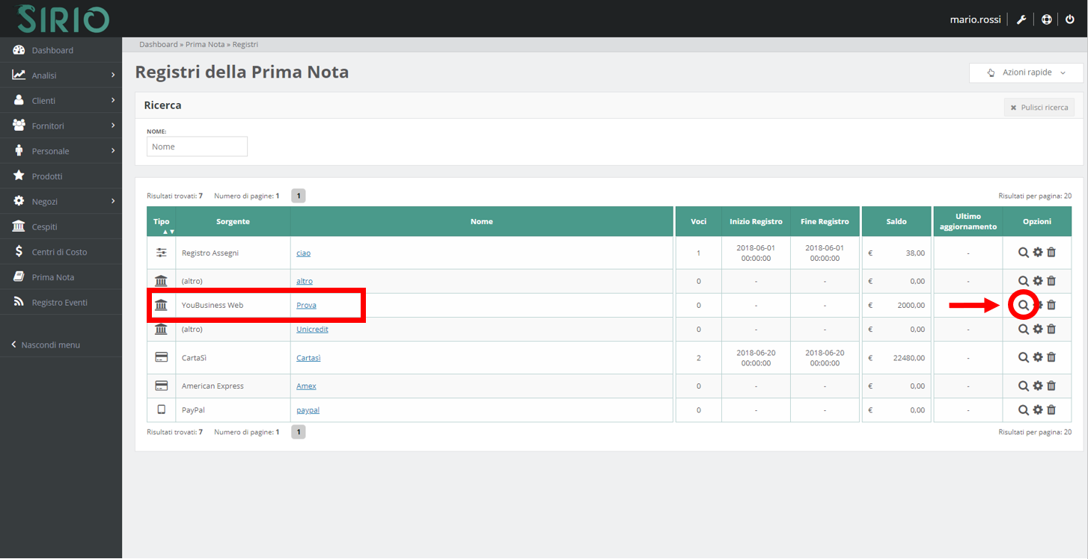Screen dimensions: 1088x559
Task: Click the power logout icon
Action: click(1069, 20)
